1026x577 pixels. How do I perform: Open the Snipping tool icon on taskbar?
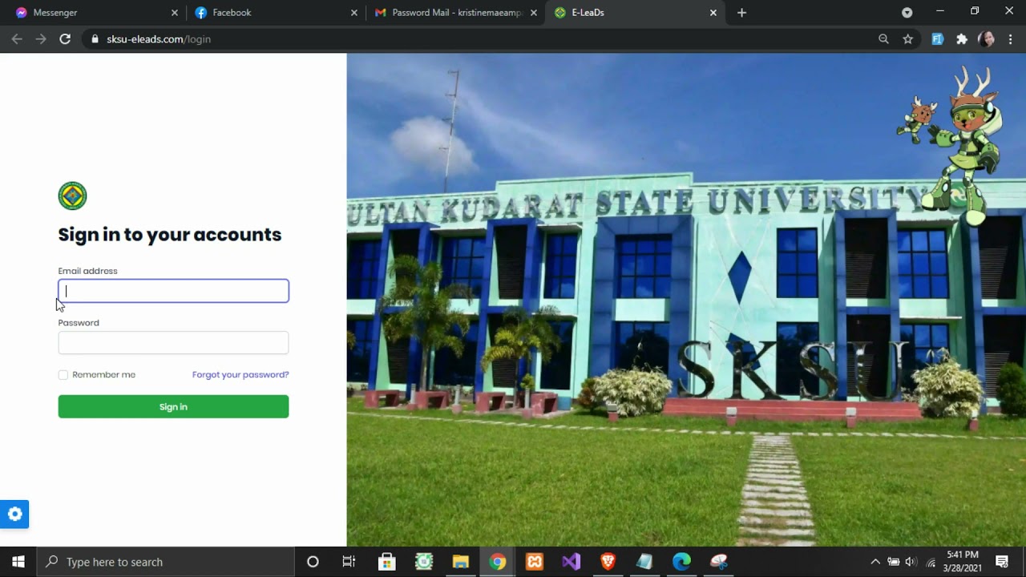tap(718, 562)
